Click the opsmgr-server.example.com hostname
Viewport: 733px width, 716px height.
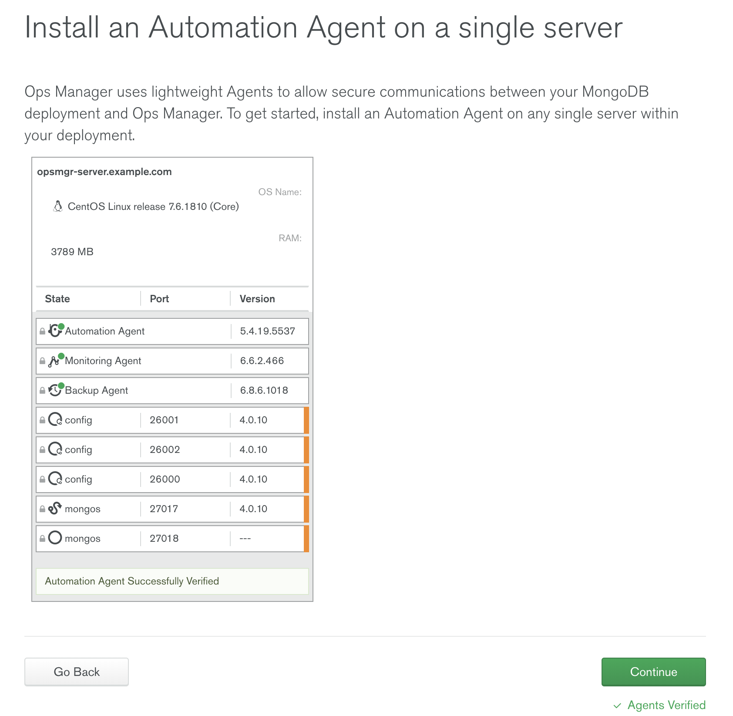click(104, 172)
